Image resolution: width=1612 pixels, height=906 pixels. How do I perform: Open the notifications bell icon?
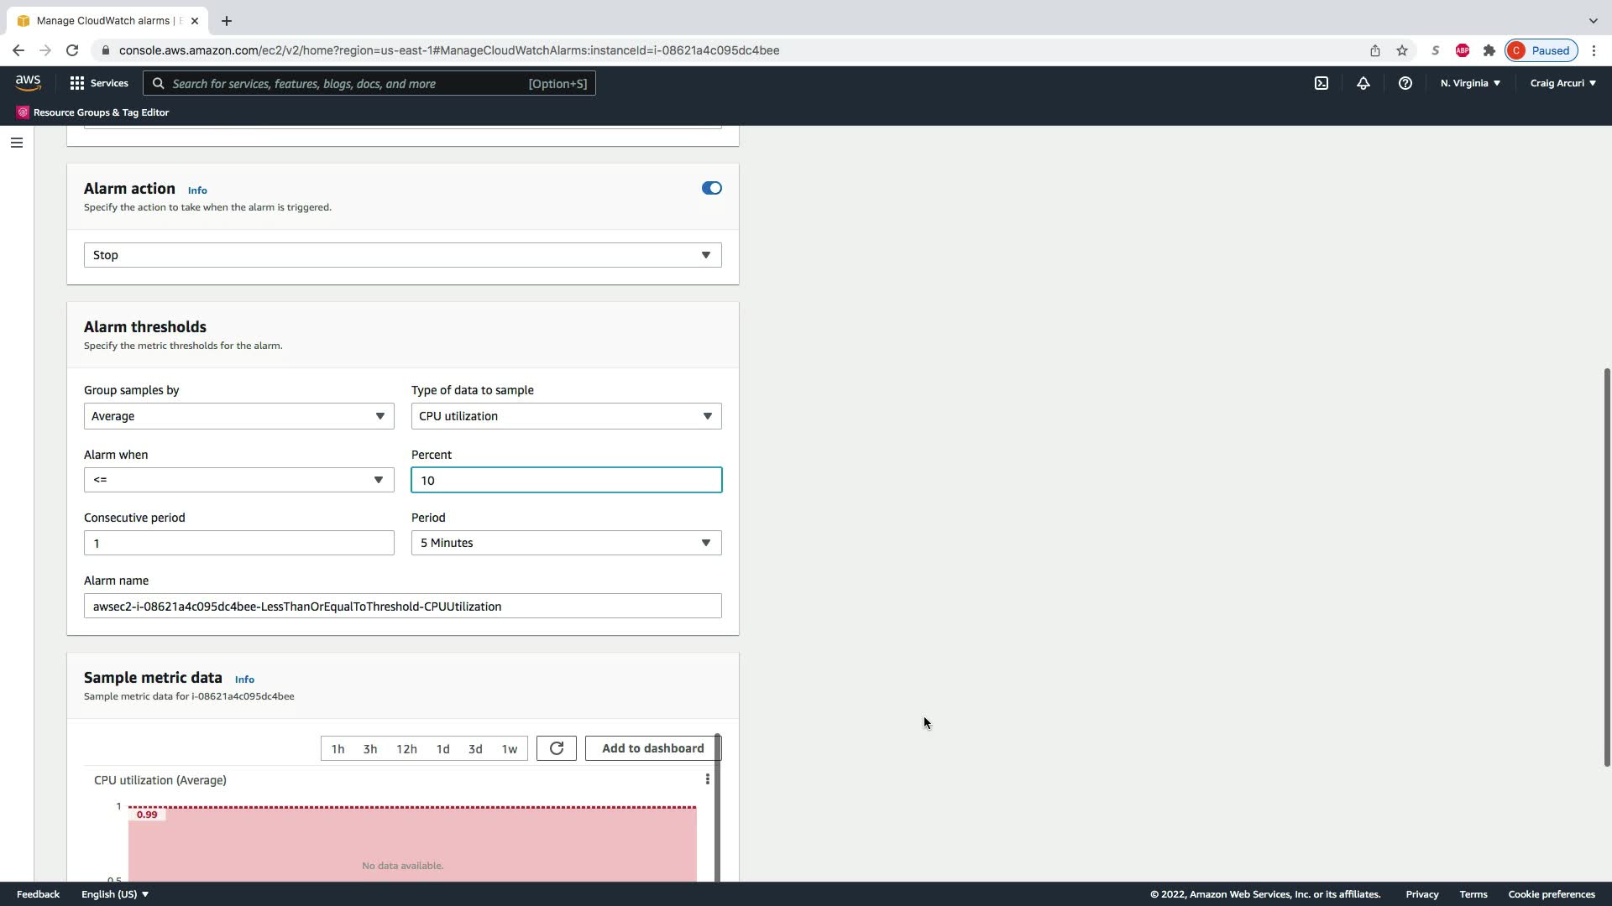[1363, 83]
